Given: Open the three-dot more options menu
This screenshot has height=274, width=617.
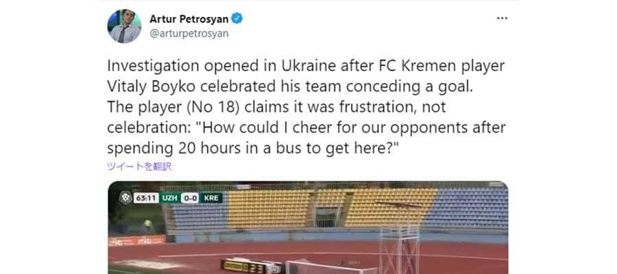Looking at the screenshot, I should [x=501, y=18].
